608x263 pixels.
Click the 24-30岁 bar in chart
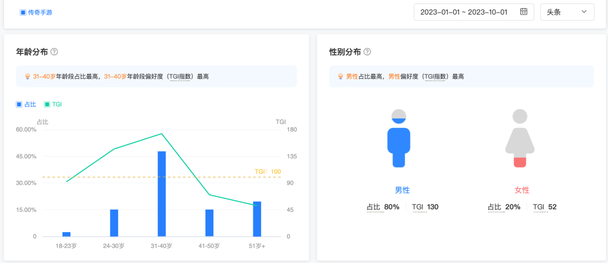[114, 223]
